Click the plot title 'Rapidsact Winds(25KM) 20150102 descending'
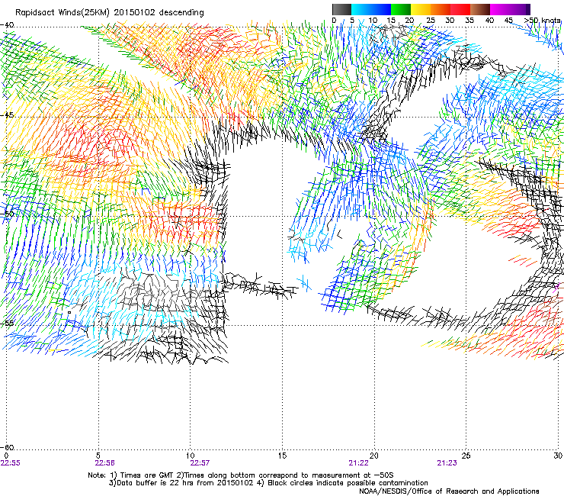This screenshot has height=496, width=564. coord(109,13)
